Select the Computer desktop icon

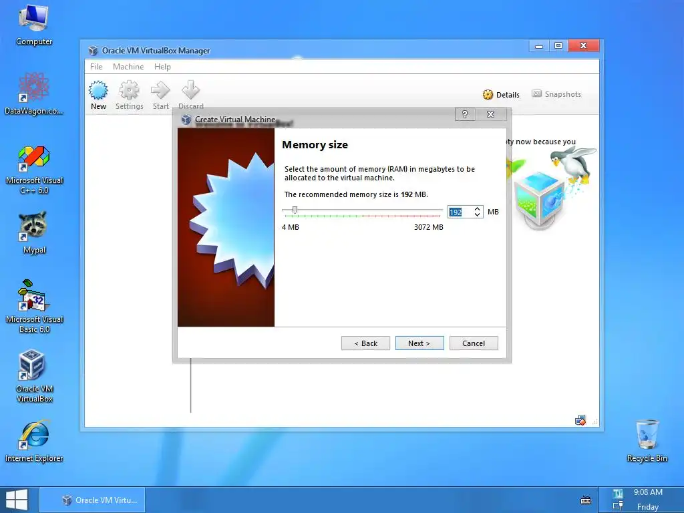click(34, 25)
